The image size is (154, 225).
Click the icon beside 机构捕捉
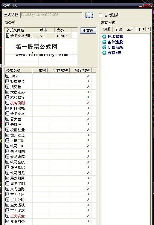click(x=7, y=97)
